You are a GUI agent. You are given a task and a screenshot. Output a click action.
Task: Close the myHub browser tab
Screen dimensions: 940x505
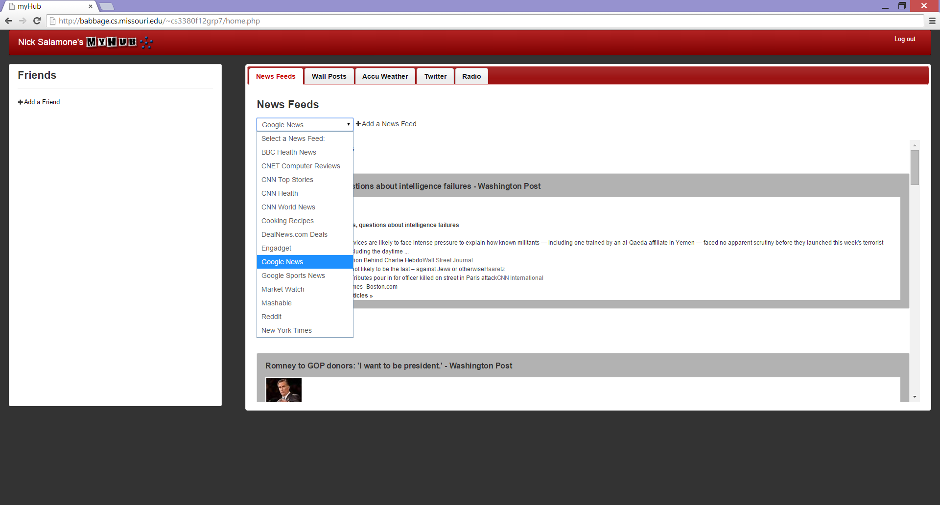pos(91,6)
